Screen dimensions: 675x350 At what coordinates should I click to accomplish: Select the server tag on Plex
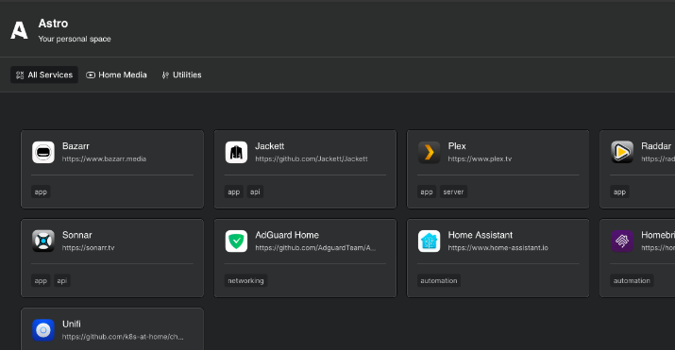[x=453, y=192]
